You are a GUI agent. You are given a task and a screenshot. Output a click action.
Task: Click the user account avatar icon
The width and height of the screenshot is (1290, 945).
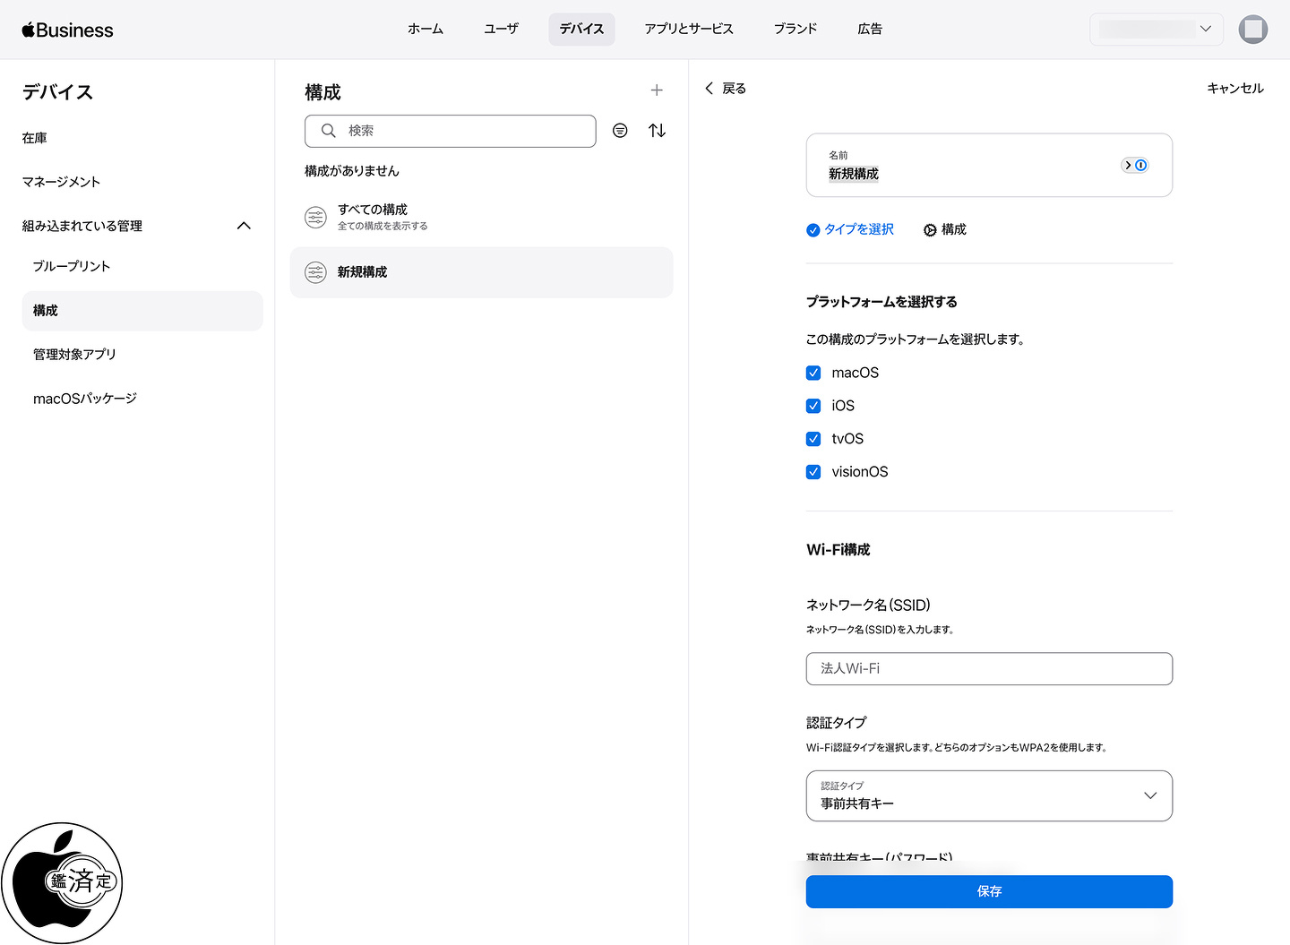[x=1252, y=30]
